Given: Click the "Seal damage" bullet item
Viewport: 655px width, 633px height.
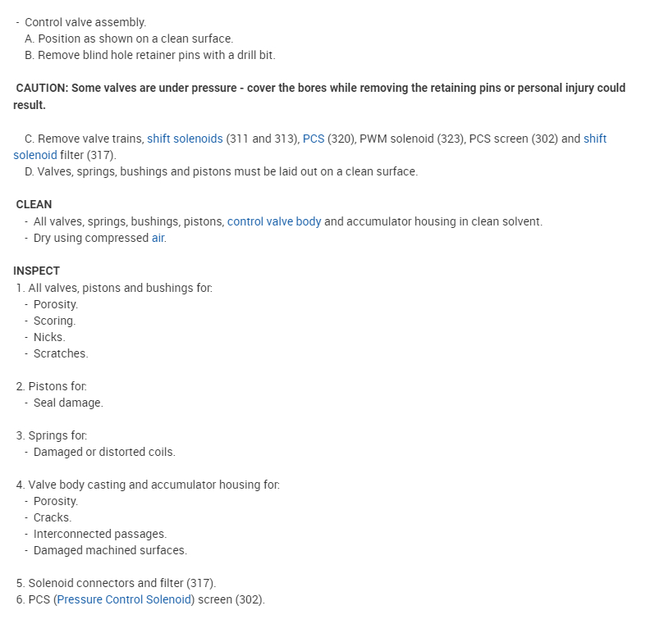Looking at the screenshot, I should coord(68,403).
